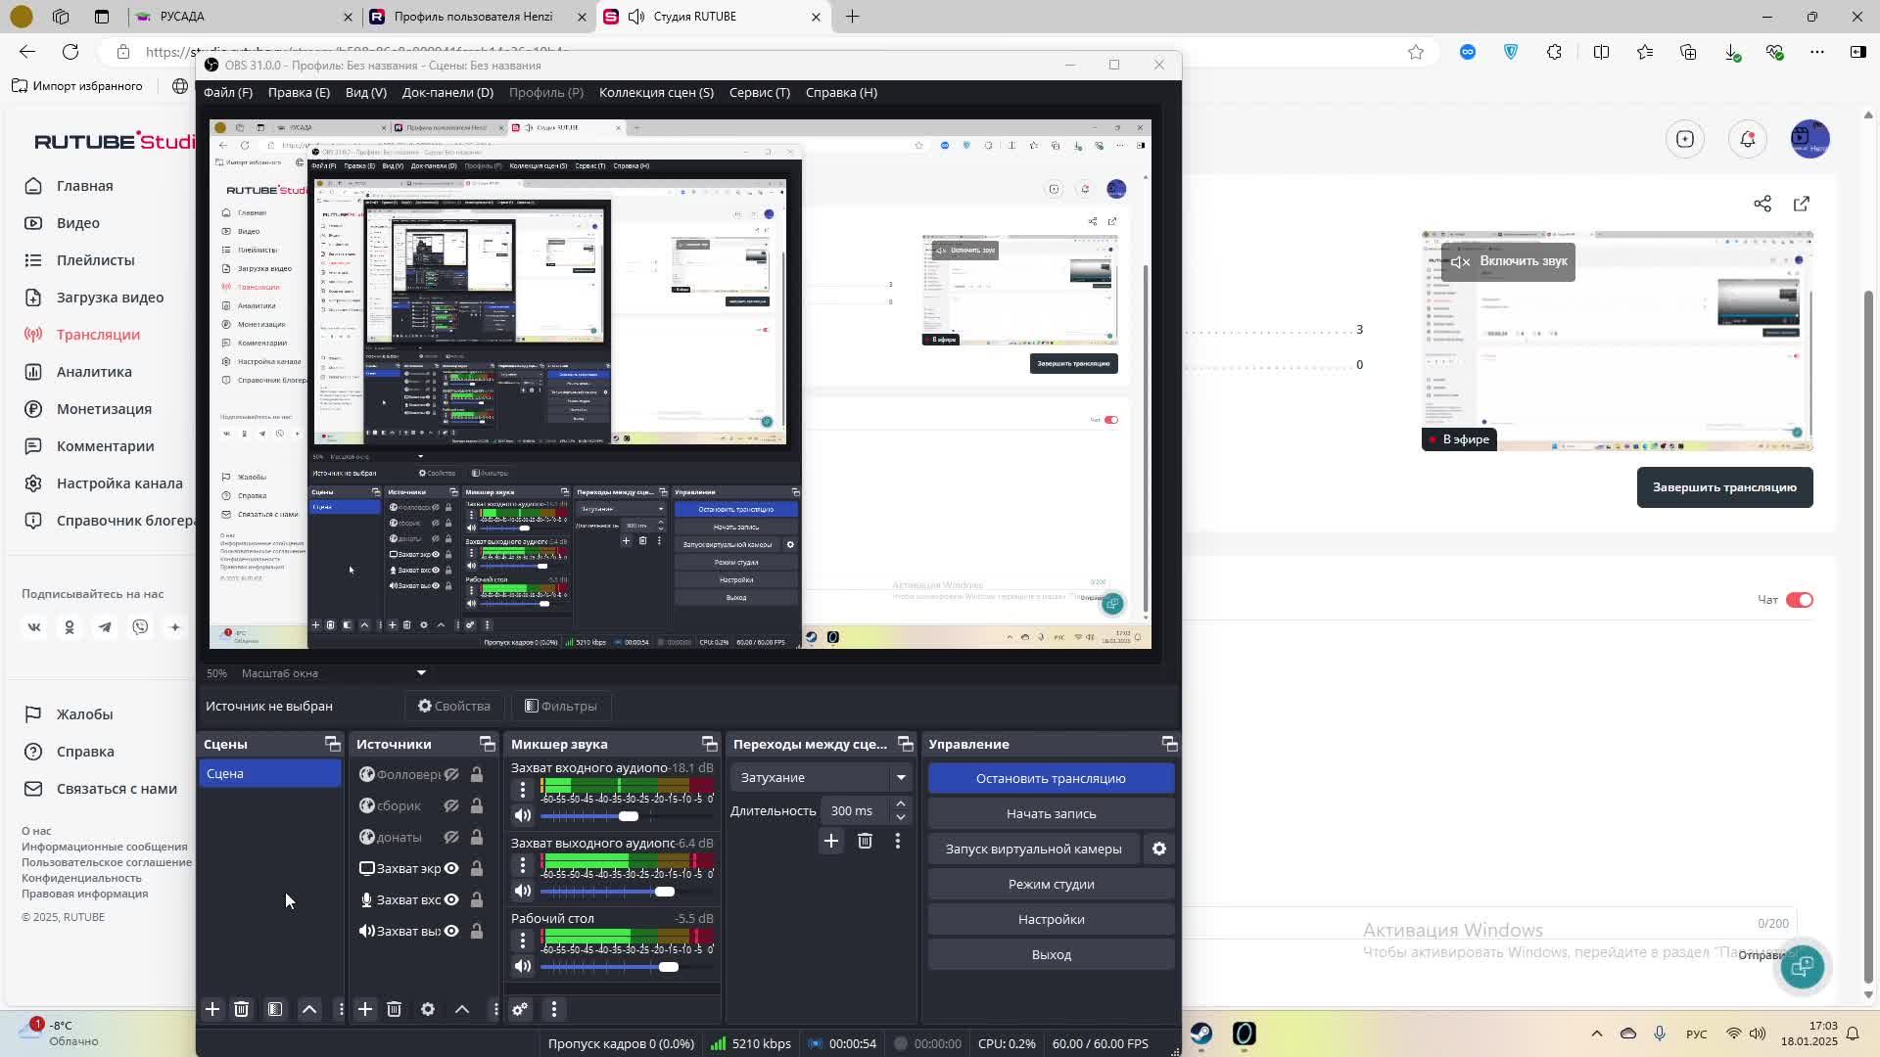Unlock the Захват экрана source
The width and height of the screenshot is (1880, 1057).
[x=477, y=868]
